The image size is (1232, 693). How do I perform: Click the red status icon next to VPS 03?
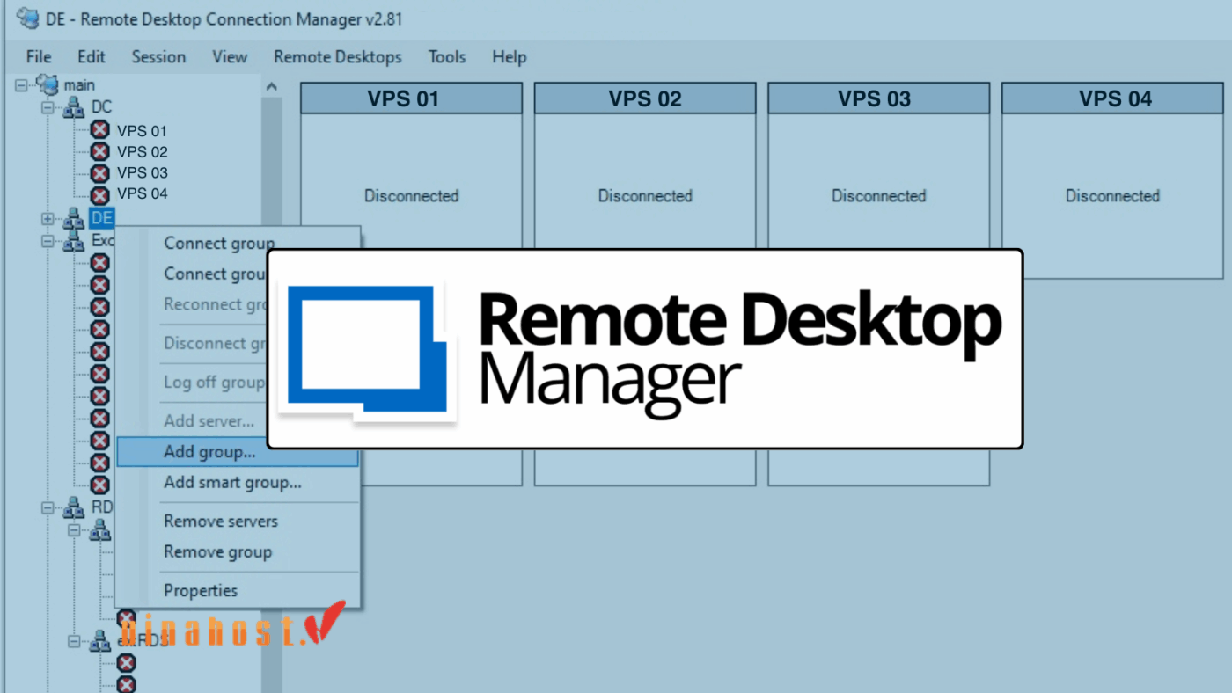point(99,172)
